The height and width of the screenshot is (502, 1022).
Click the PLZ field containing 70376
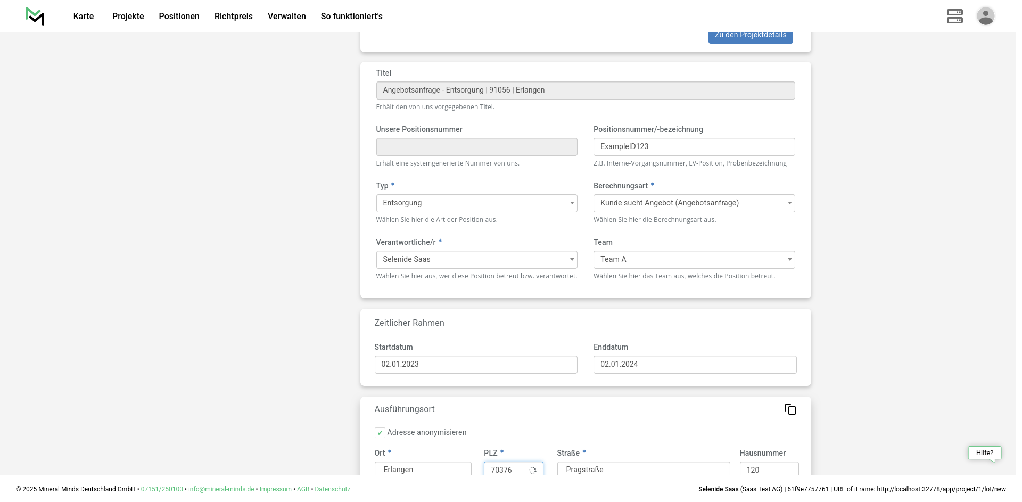click(508, 470)
